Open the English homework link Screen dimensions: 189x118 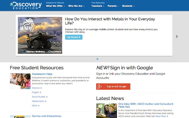(x=36, y=92)
